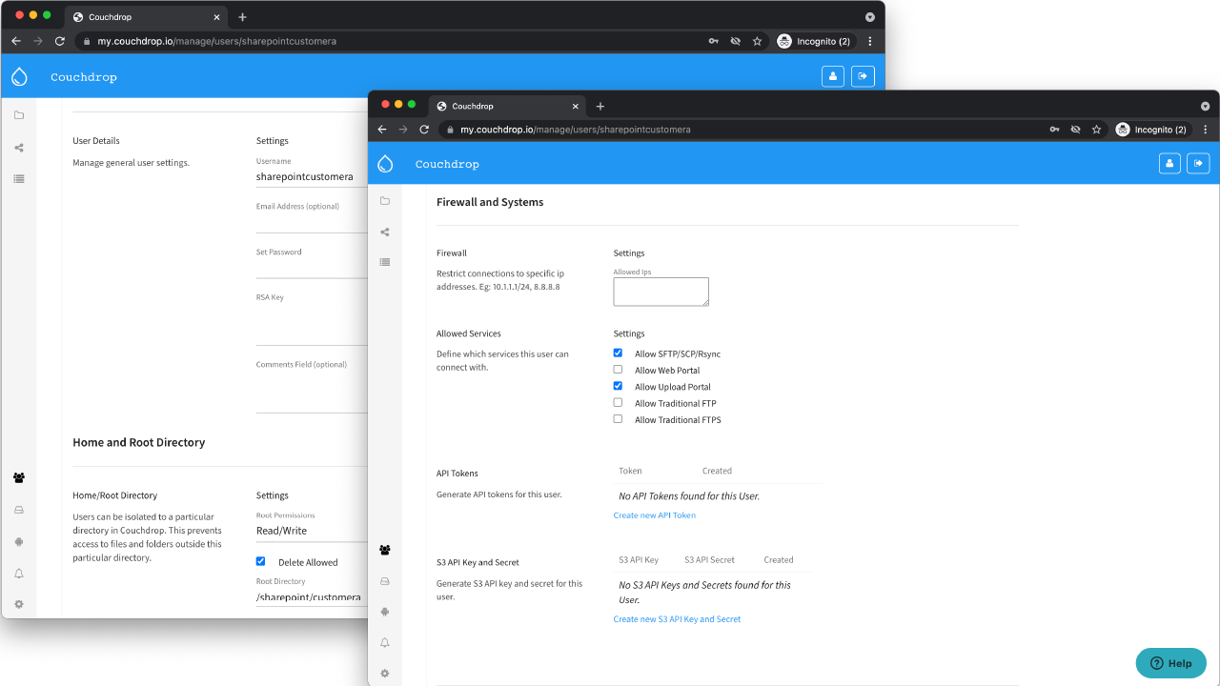Reload the page in the back browser window

click(x=60, y=42)
